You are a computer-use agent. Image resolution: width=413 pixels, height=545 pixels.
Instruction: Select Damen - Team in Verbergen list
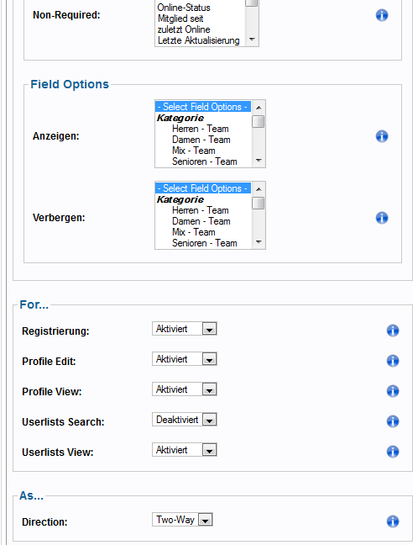coord(203,221)
